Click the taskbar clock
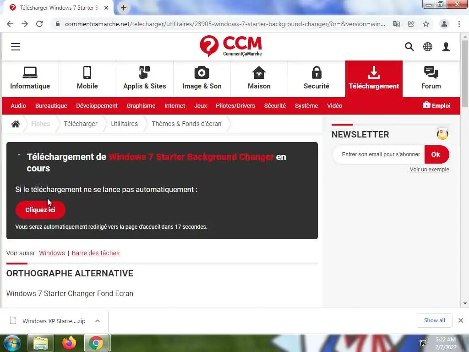 (446, 343)
